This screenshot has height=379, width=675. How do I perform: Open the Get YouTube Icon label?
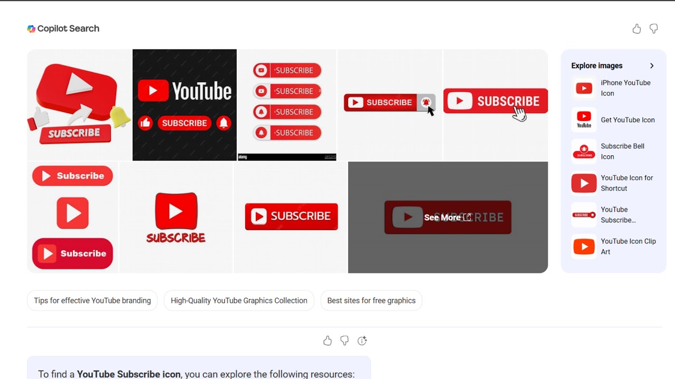[628, 120]
